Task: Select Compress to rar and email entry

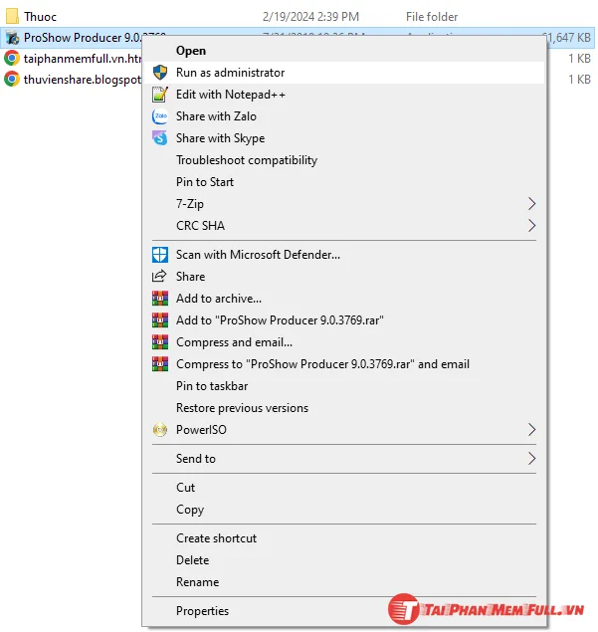Action: (343, 364)
